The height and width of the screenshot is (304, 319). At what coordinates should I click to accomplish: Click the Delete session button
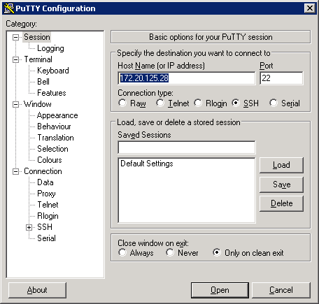click(x=281, y=203)
